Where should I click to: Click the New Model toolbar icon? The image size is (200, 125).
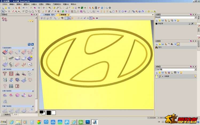(x=3, y=8)
